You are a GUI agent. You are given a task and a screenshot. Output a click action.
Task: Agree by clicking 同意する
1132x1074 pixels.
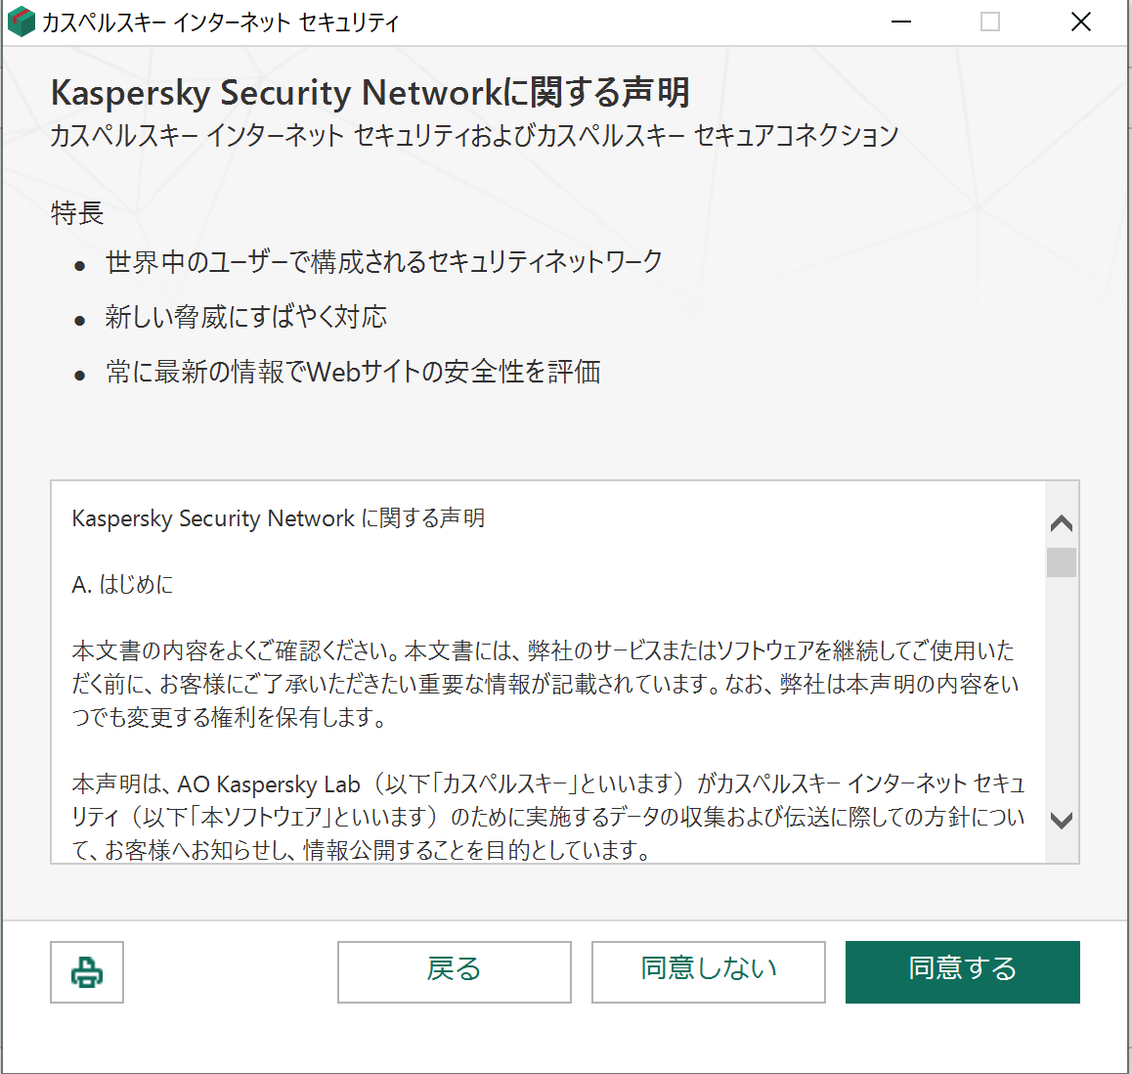coord(962,971)
